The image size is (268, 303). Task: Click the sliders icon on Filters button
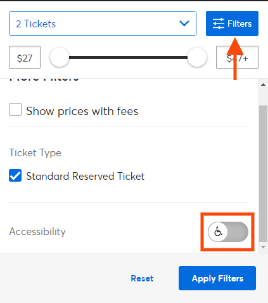tap(219, 24)
